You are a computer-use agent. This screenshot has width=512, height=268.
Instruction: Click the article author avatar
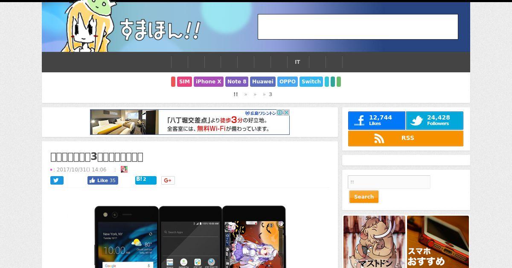[124, 169]
